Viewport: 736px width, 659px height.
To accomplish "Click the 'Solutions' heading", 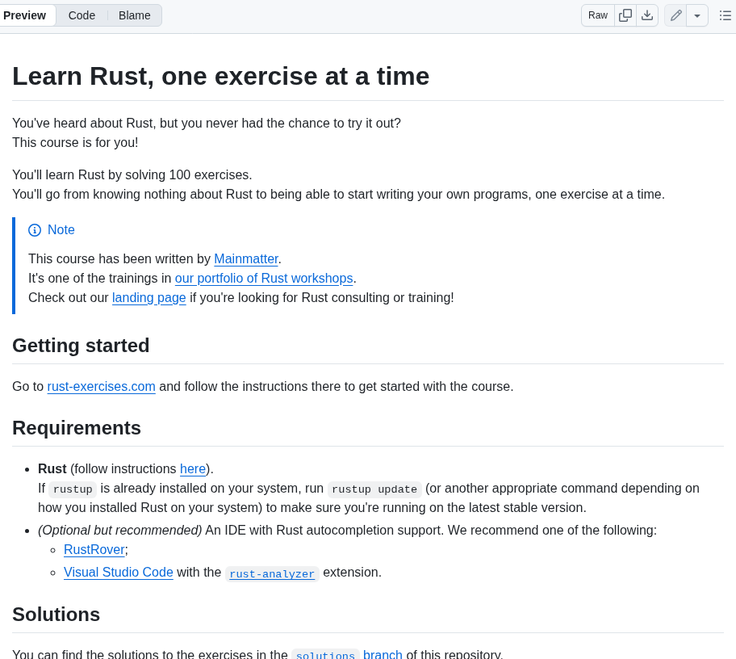I will (x=56, y=615).
